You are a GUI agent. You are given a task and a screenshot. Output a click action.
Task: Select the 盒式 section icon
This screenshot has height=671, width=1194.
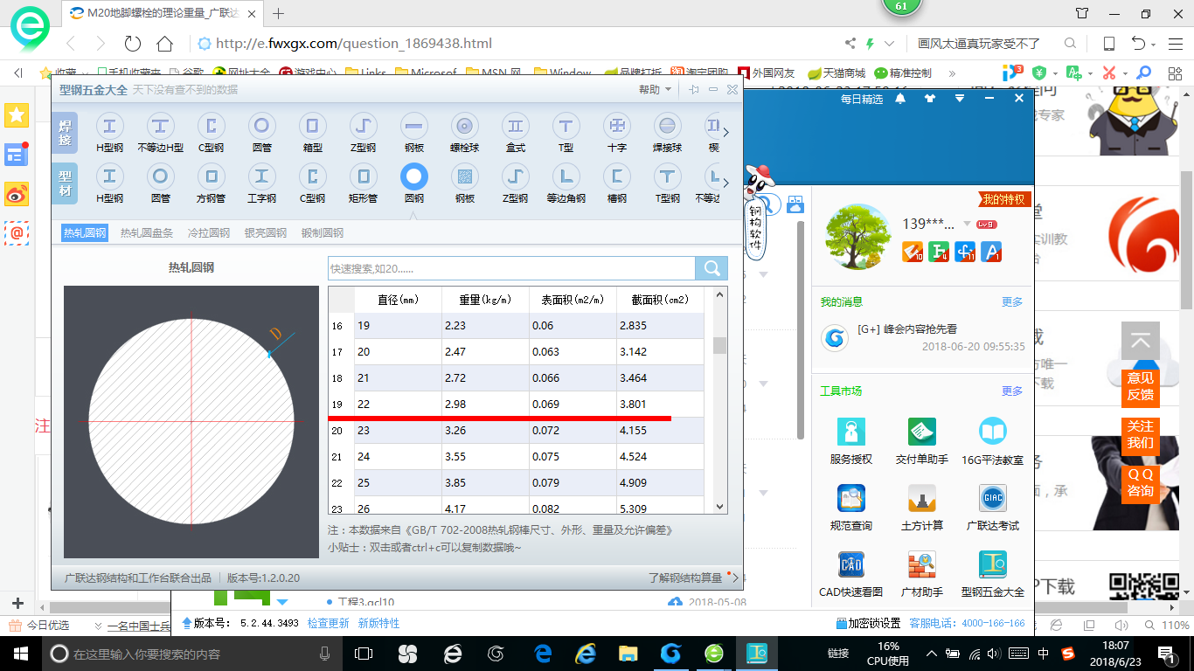point(516,133)
